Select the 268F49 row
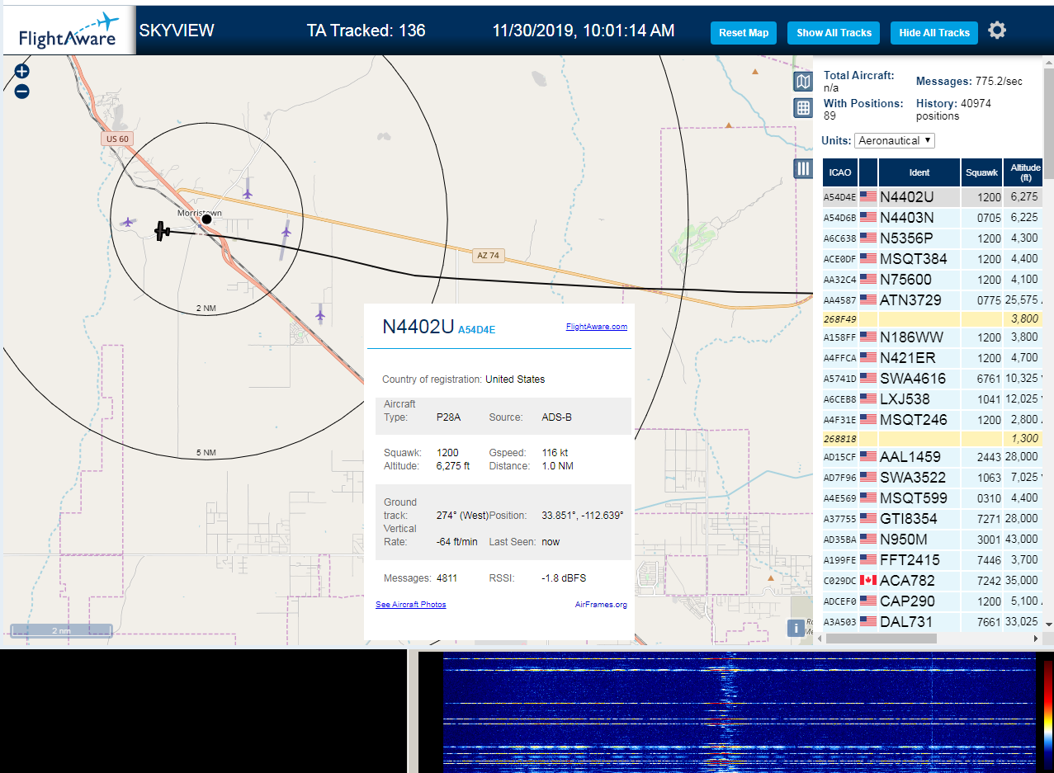 click(x=933, y=318)
